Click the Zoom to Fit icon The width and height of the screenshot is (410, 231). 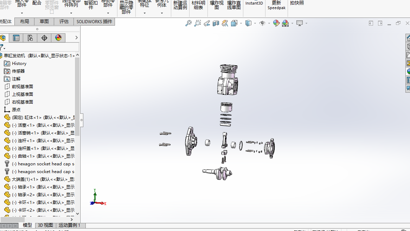[x=188, y=23]
